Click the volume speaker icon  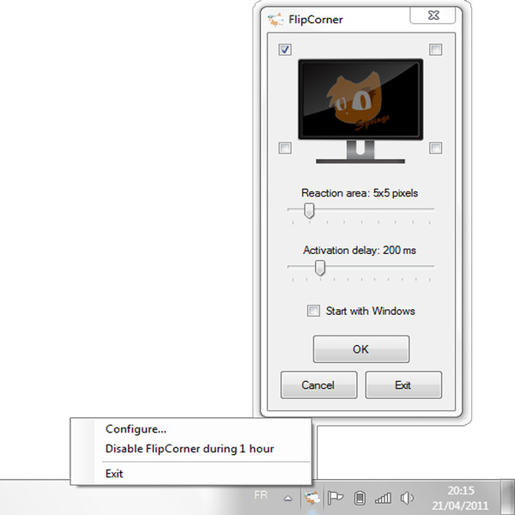(407, 498)
